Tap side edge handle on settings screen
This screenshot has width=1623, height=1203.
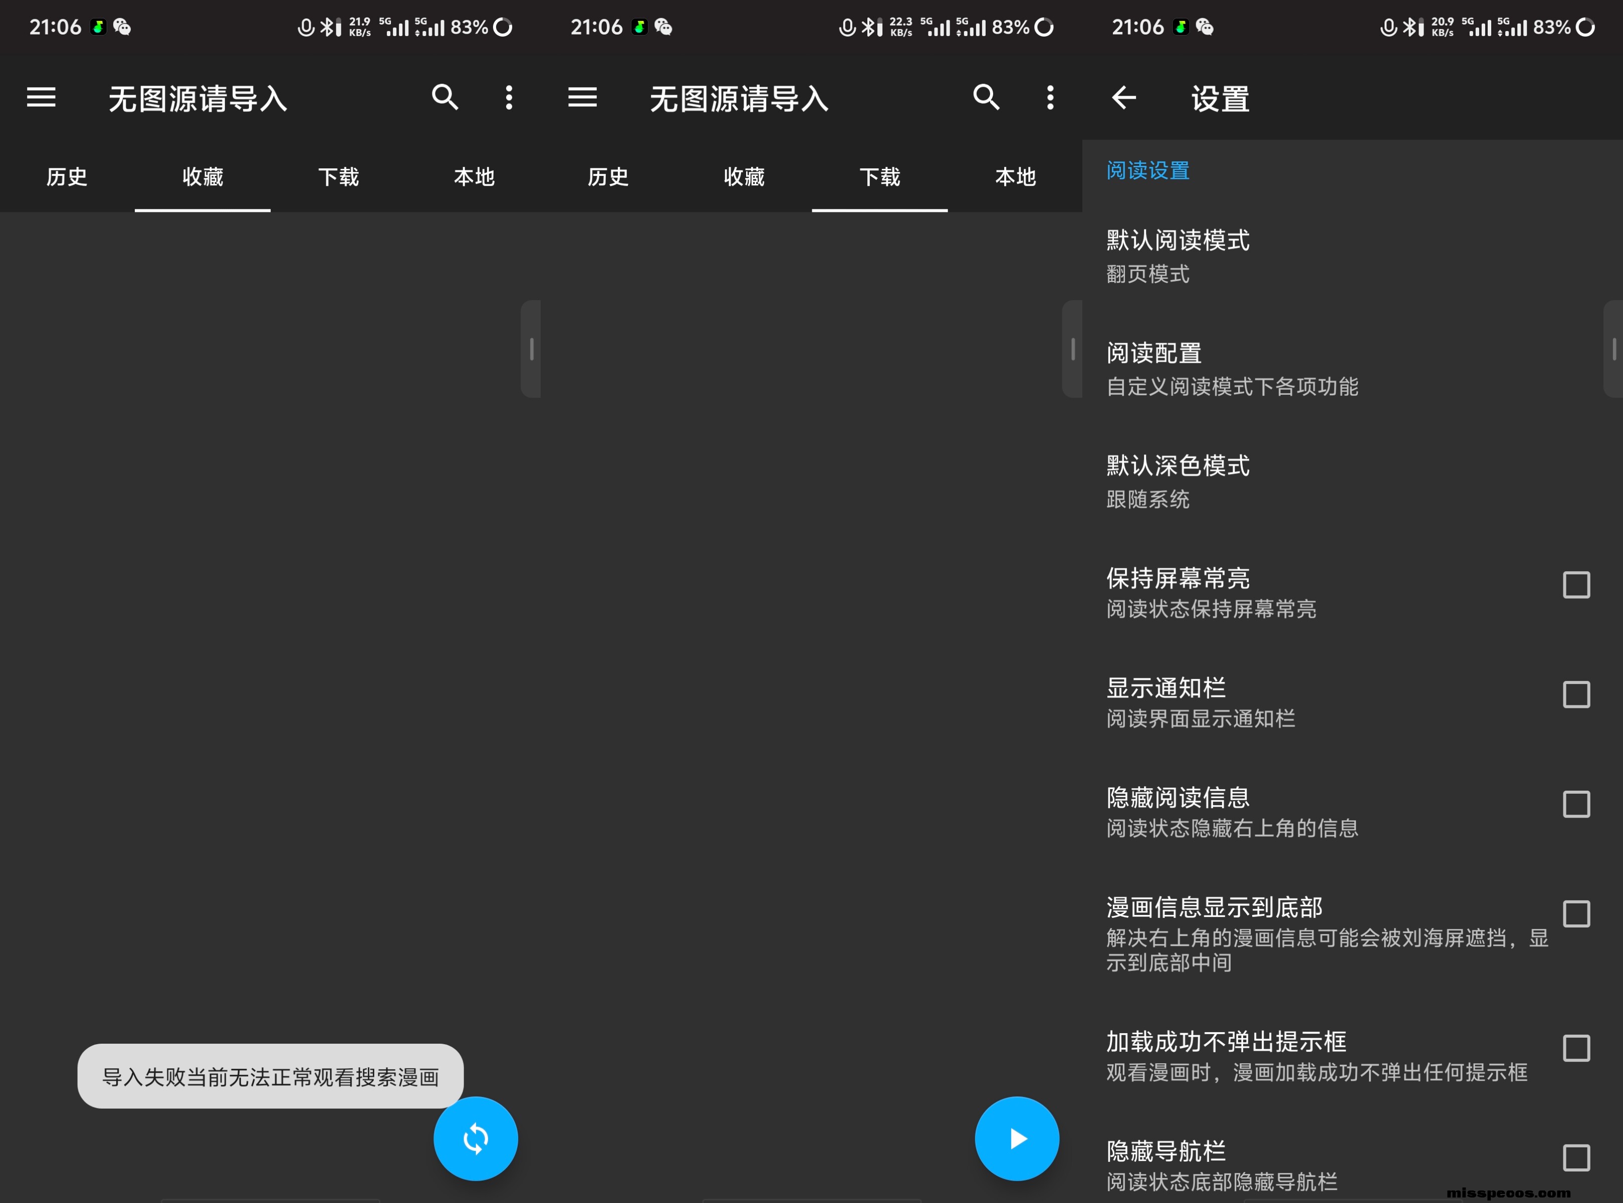point(1613,349)
